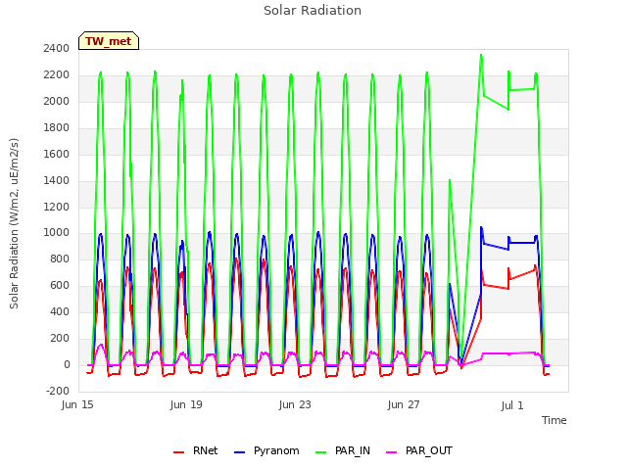Click the 2400 y-axis tick label
Image resolution: width=627 pixels, height=470 pixels.
(57, 49)
